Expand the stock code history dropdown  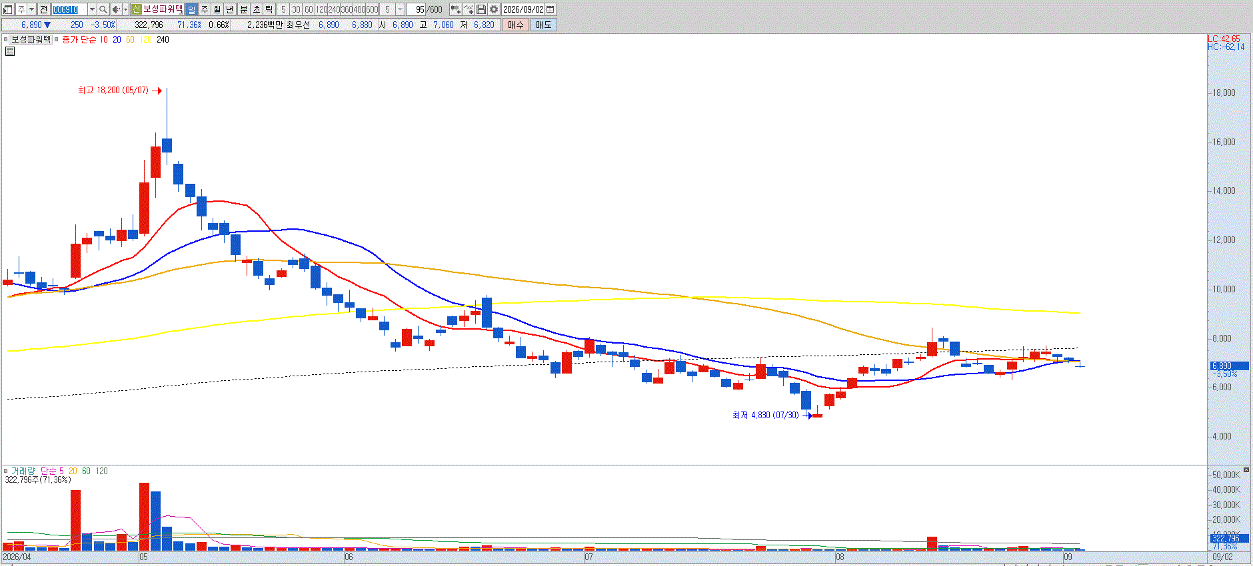[x=92, y=9]
